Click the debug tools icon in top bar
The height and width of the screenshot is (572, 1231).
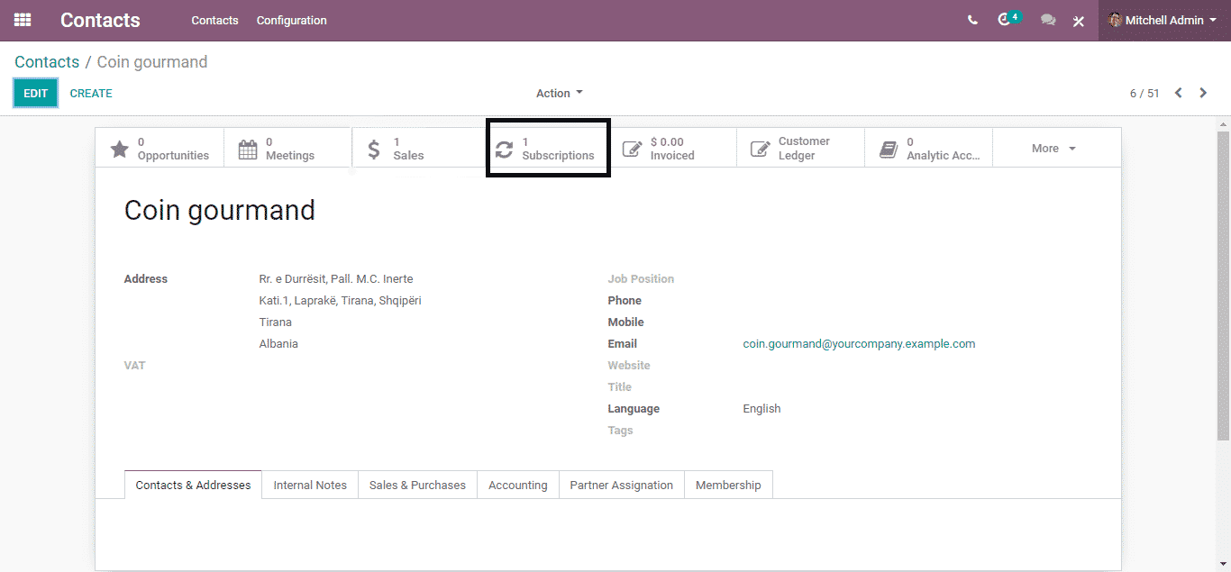pyautogui.click(x=1078, y=21)
